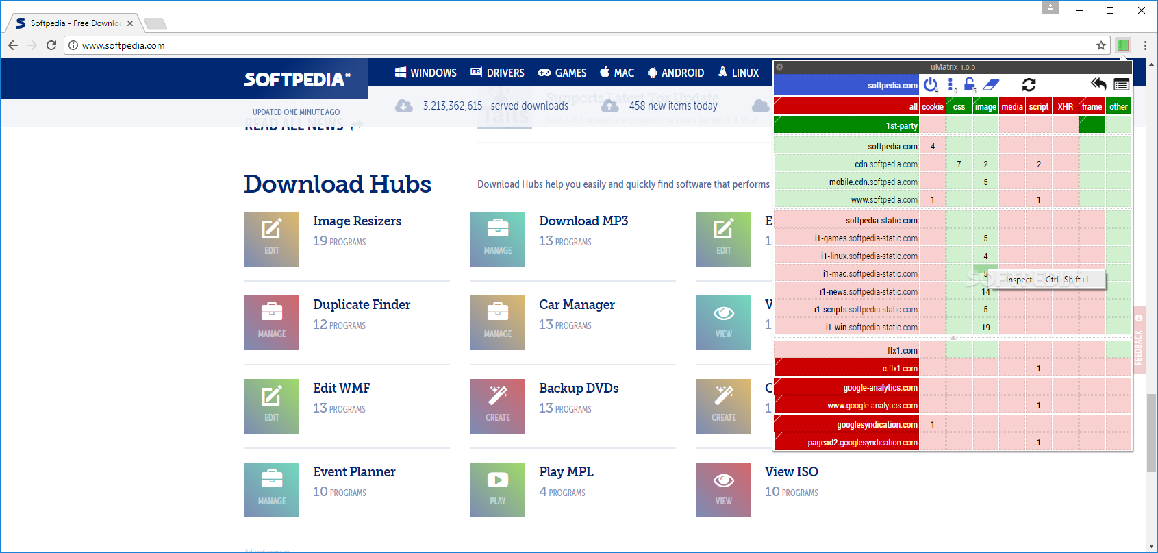Screen dimensions: 1158x553
Task: Click i1-win.softpedia-static.com image cell showing 19
Action: tap(986, 328)
